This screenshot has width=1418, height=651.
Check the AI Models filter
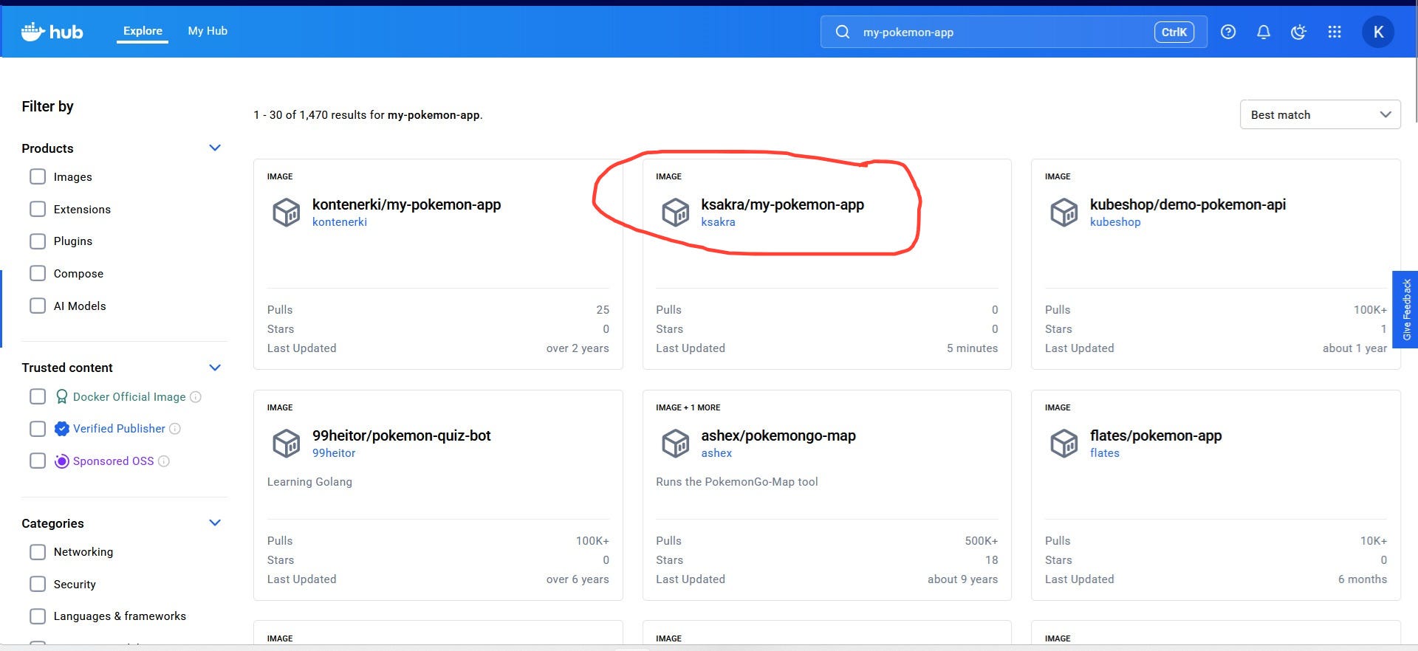tap(38, 306)
